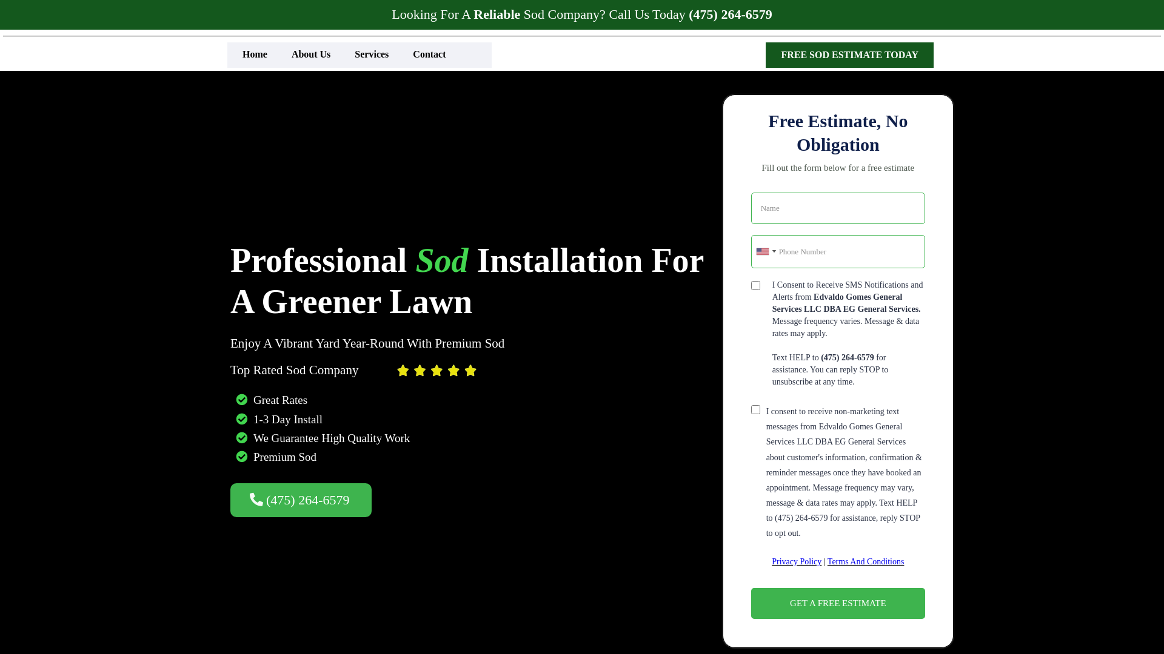Focus the Name input field
Image resolution: width=1164 pixels, height=654 pixels.
point(838,208)
